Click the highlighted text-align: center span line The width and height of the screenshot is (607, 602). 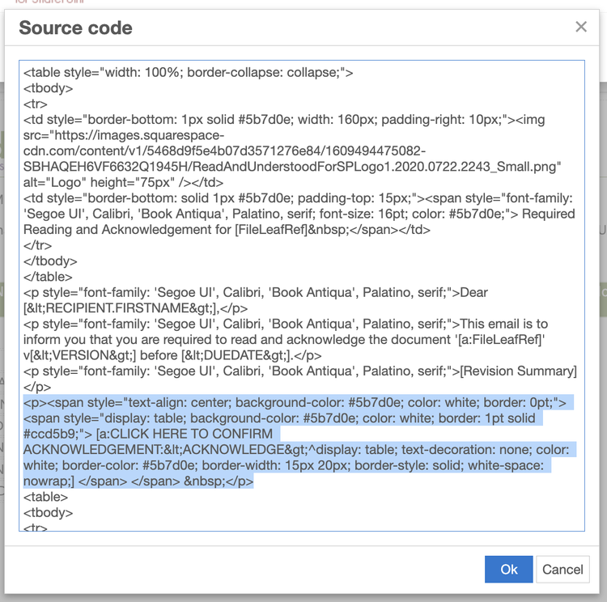(295, 403)
